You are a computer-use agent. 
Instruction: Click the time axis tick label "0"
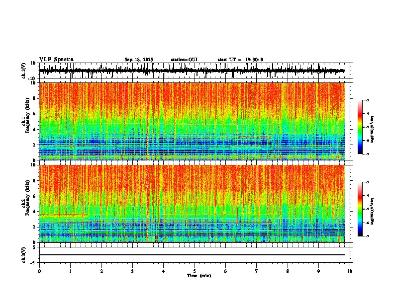coord(39,271)
